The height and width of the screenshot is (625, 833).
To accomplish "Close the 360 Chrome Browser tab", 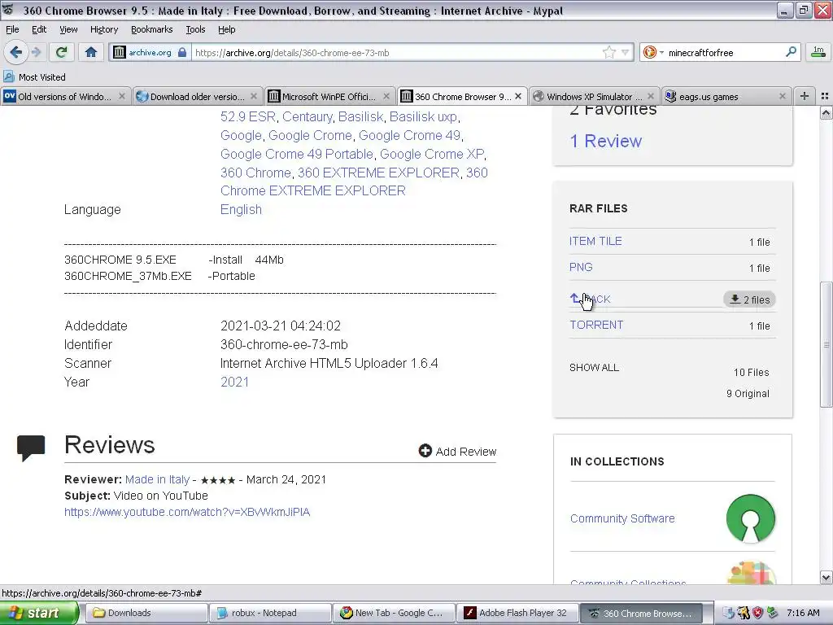I will click(x=518, y=96).
